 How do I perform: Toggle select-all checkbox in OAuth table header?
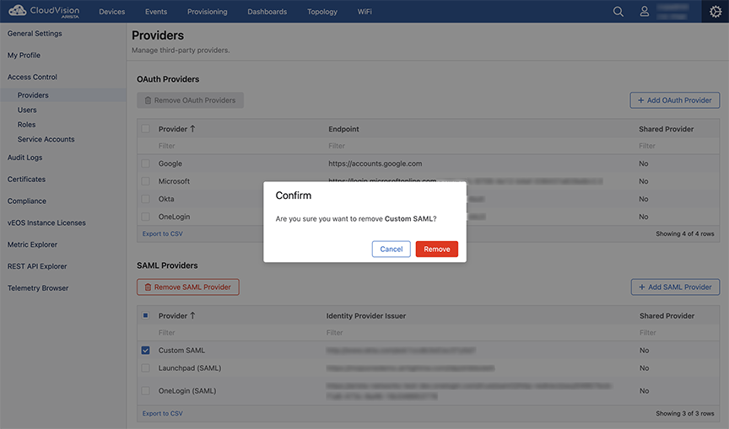click(x=145, y=129)
